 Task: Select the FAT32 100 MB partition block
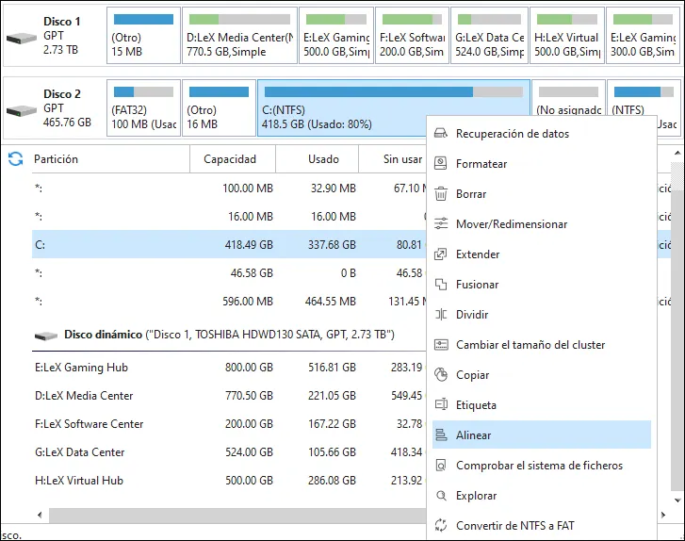tap(144, 108)
